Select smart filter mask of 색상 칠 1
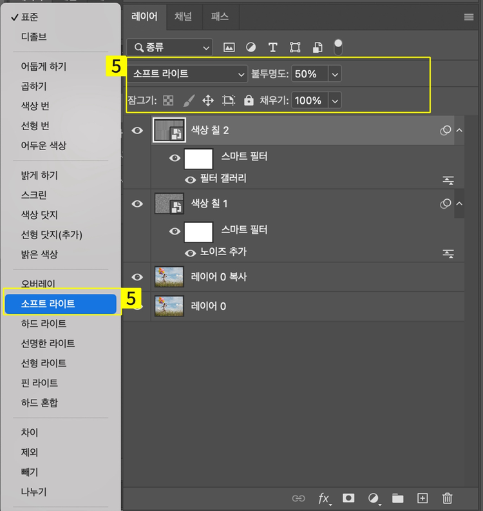The height and width of the screenshot is (511, 483). (198, 232)
